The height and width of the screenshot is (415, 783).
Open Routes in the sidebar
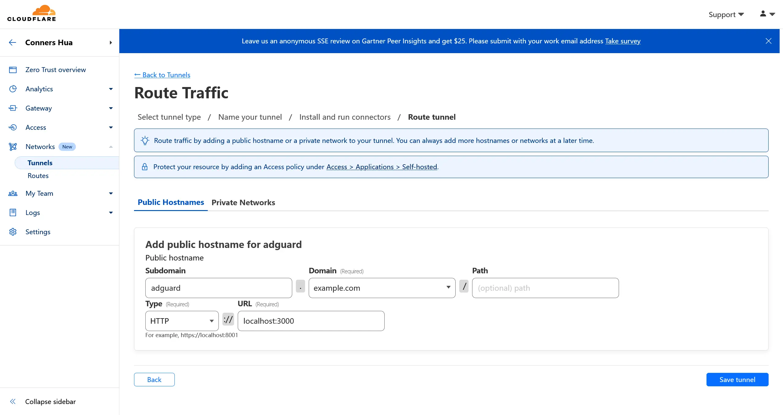(38, 176)
